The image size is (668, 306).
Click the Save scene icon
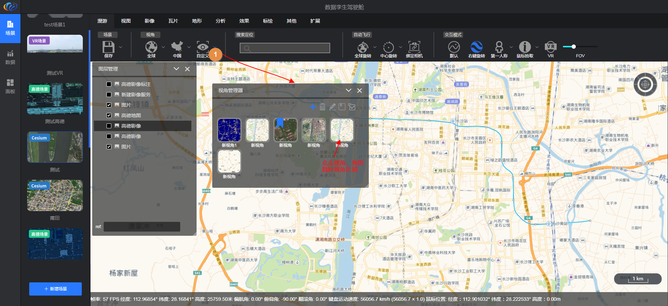click(x=108, y=47)
